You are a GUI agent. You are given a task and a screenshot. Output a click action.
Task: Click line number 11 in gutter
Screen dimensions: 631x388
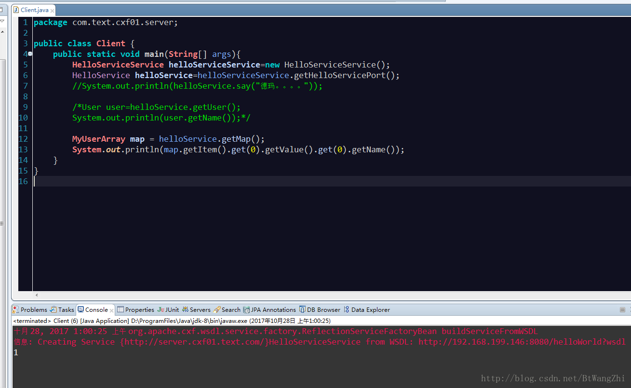coord(23,128)
